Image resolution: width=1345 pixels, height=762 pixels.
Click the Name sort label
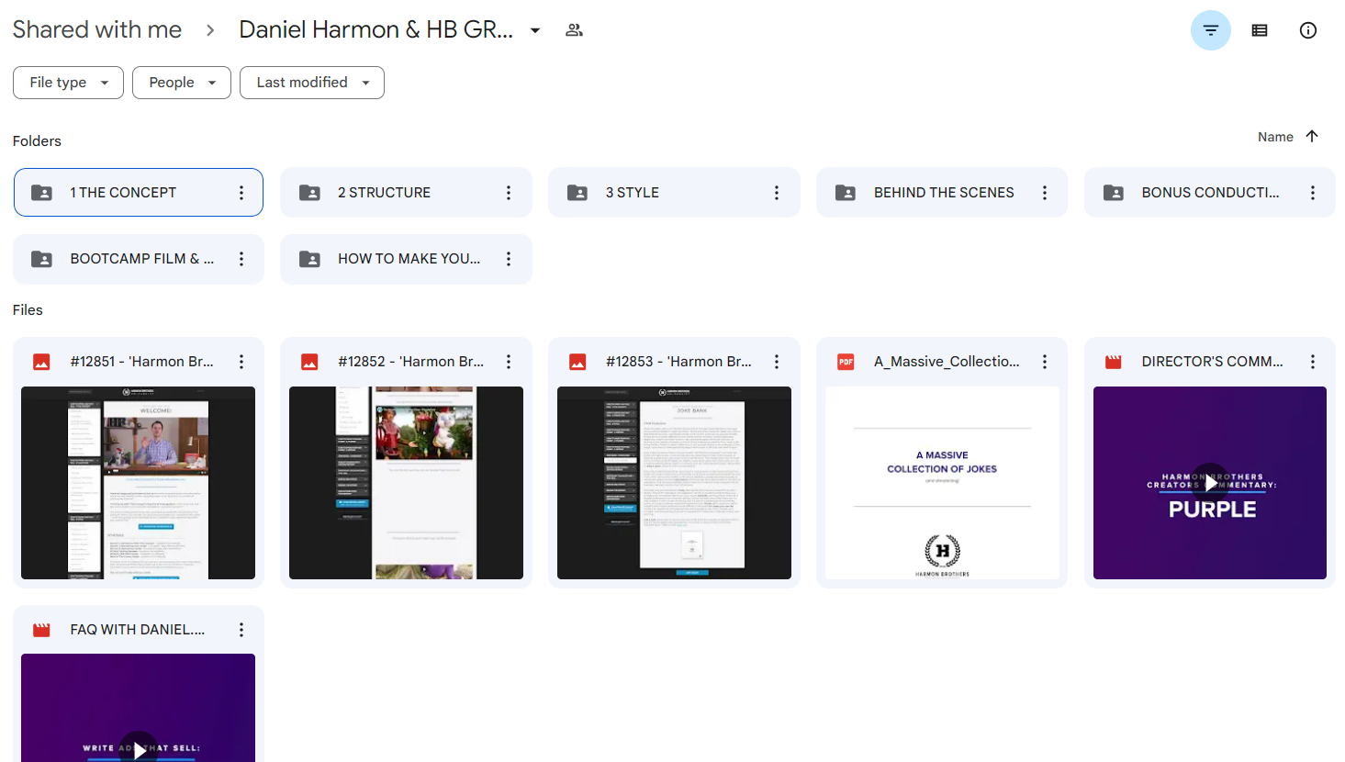(1275, 137)
